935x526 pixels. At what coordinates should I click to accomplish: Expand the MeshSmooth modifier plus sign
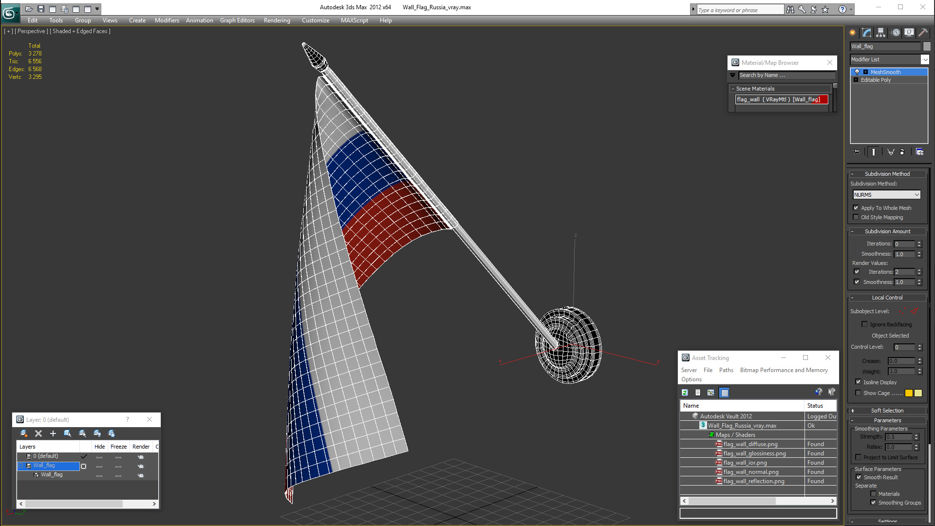(865, 72)
